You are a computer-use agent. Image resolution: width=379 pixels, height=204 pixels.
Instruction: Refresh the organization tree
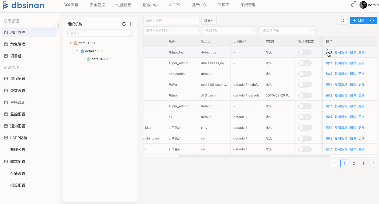(x=124, y=24)
